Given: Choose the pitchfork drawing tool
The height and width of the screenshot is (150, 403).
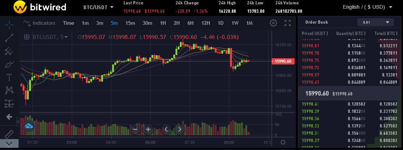Looking at the screenshot, I should (x=9, y=51).
